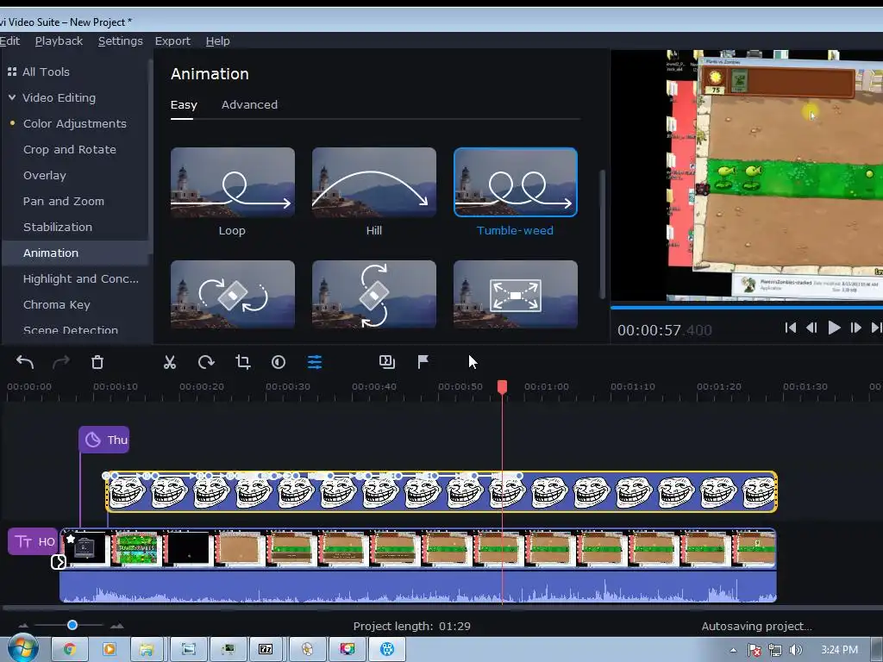The image size is (883, 662).
Task: Open the Settings menu
Action: 121,41
